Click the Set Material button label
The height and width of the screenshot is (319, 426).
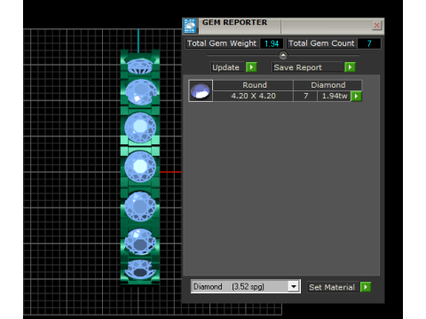[x=333, y=287]
